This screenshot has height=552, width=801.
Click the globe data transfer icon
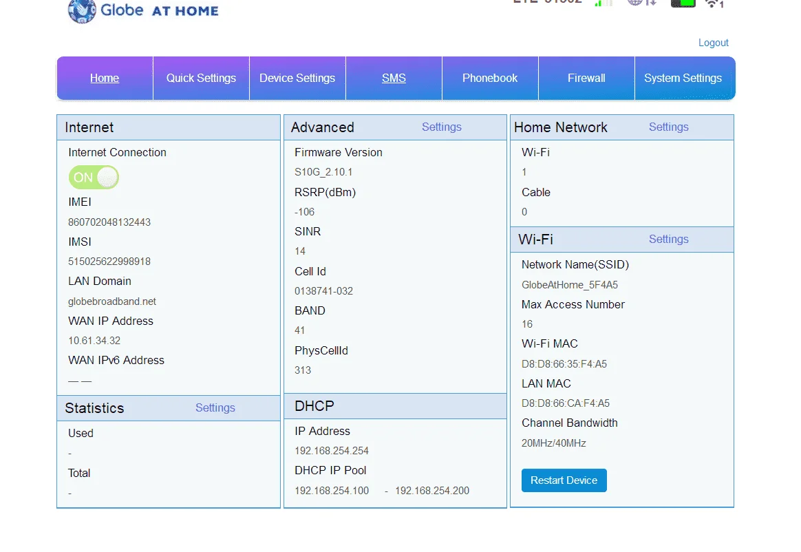click(641, 3)
